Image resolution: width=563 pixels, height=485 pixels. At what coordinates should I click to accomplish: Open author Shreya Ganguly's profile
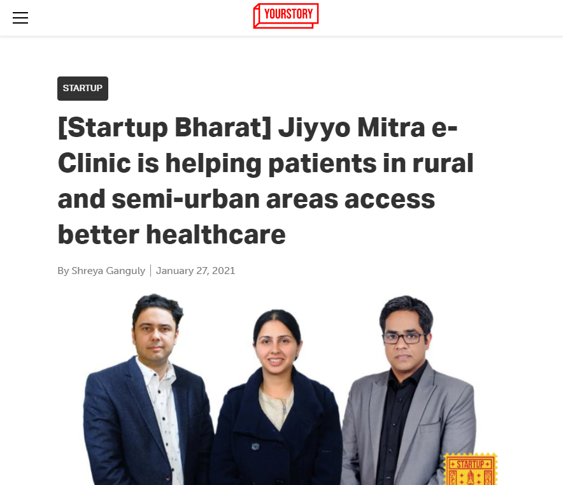pos(108,270)
